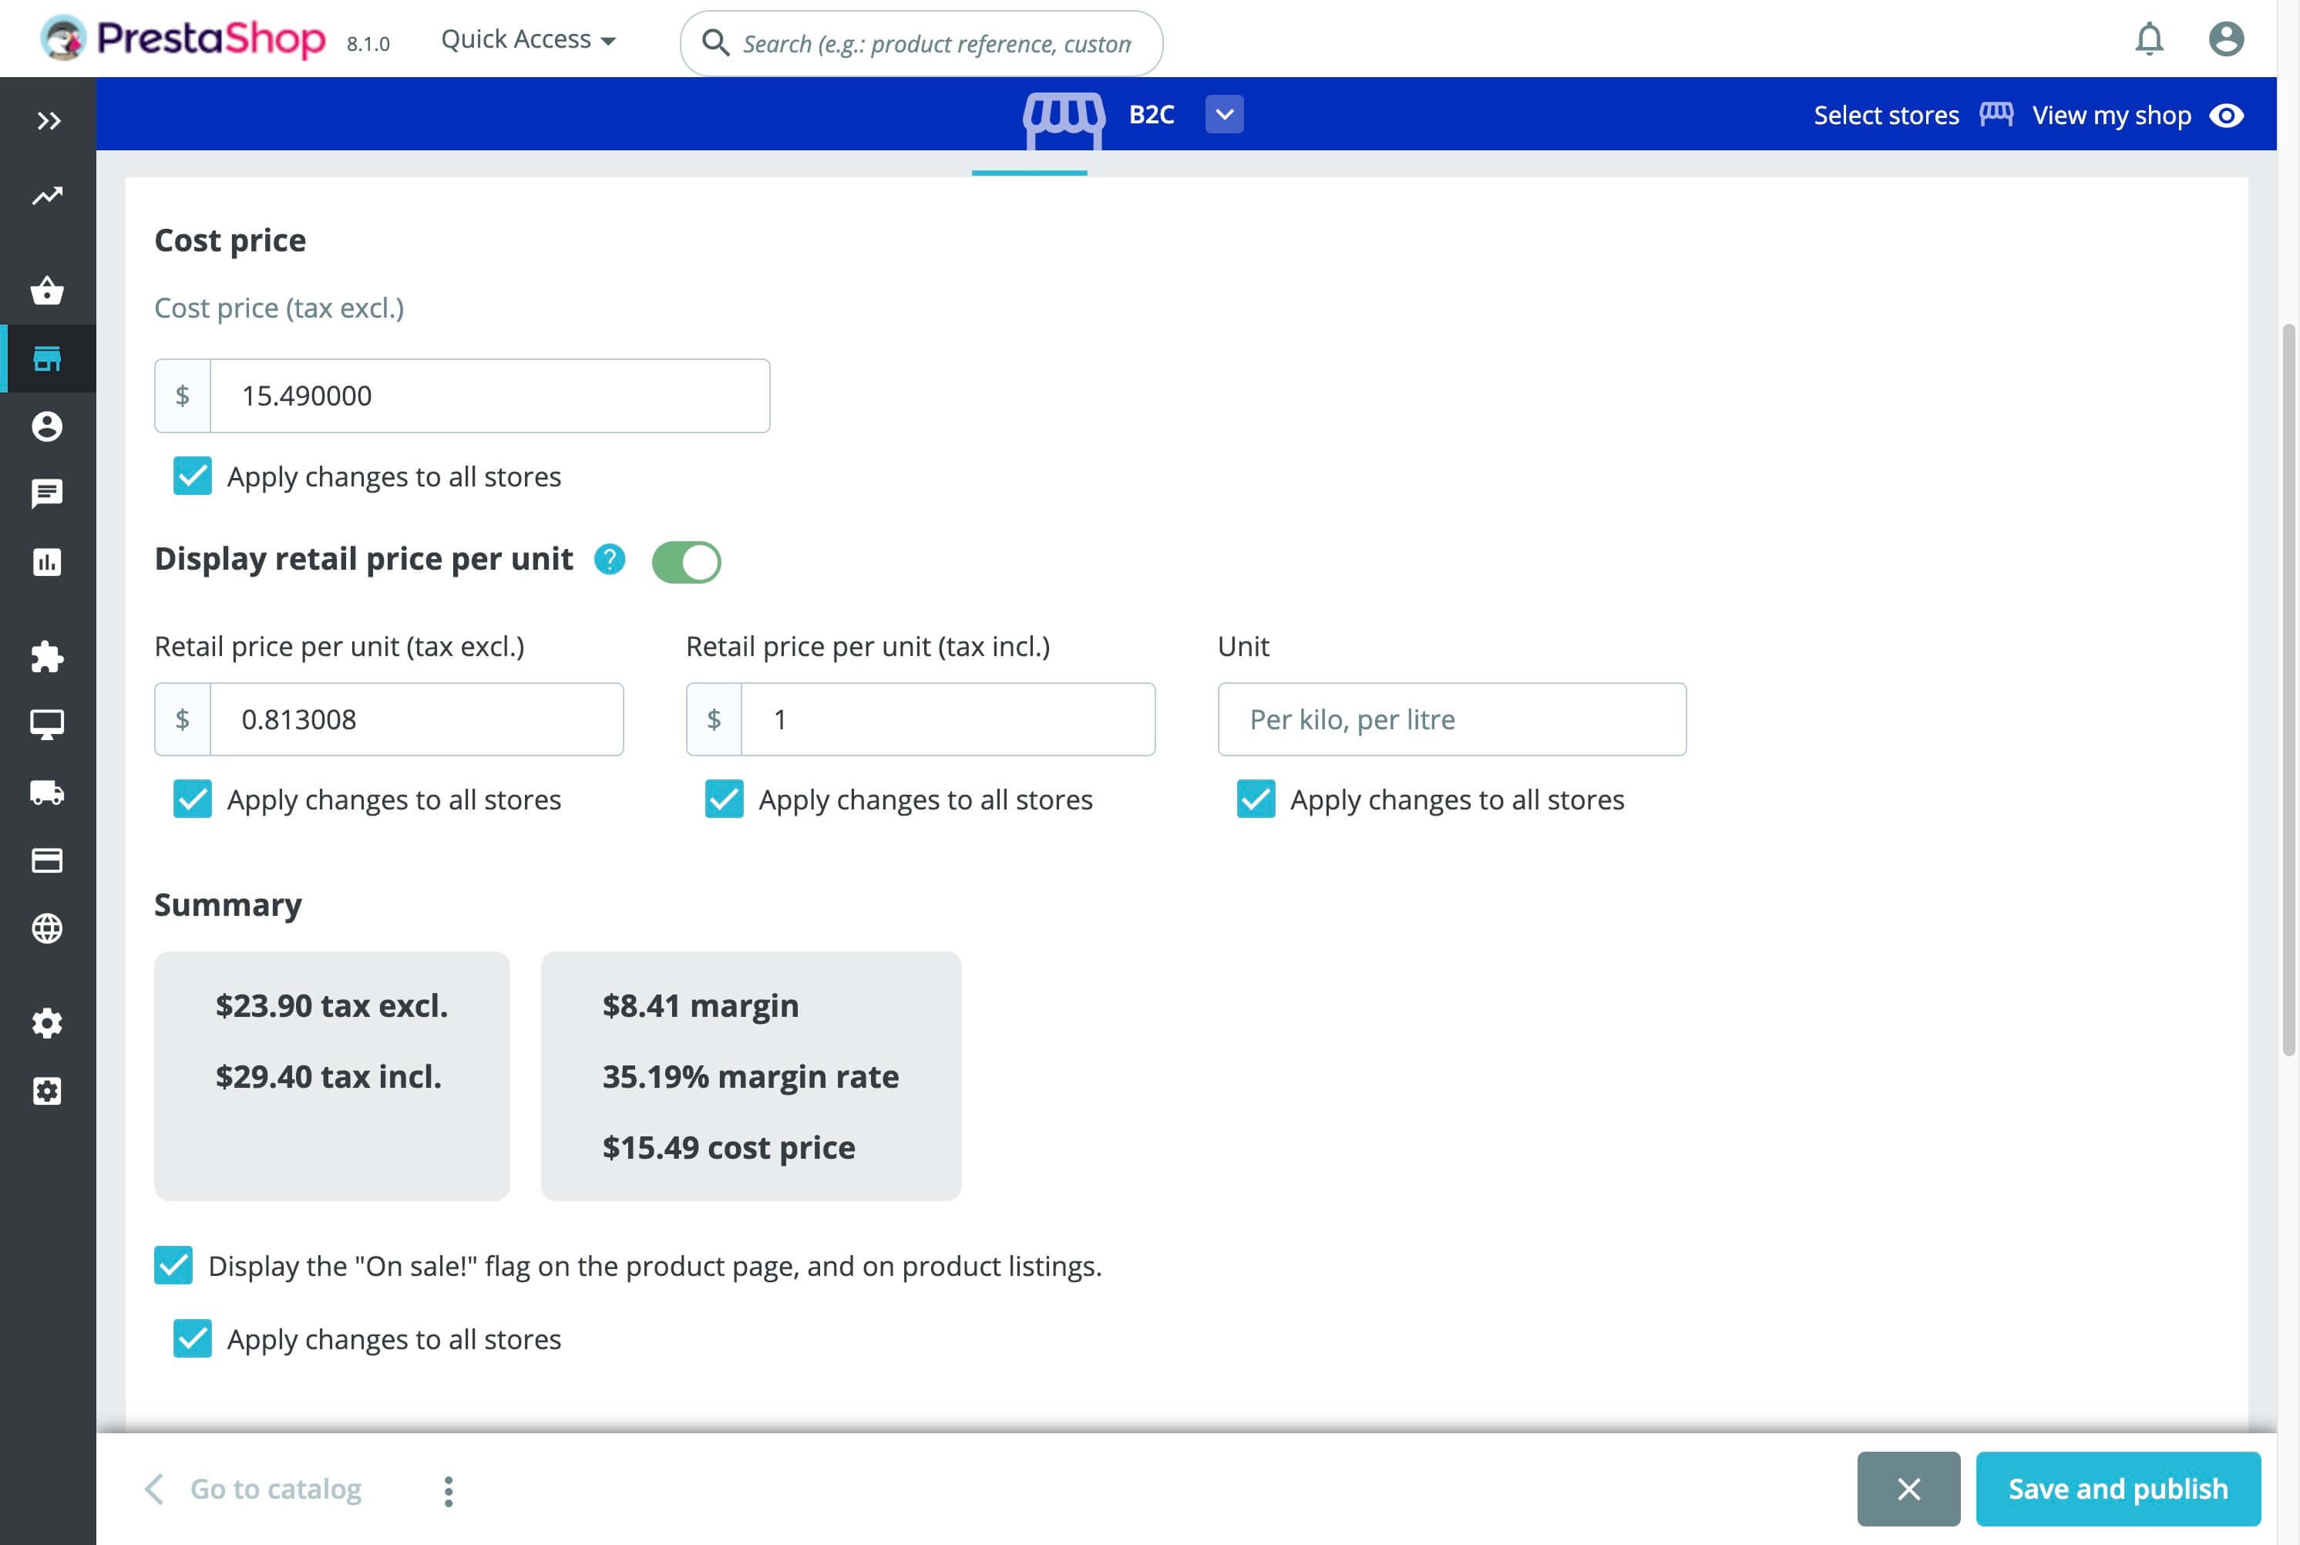This screenshot has width=2300, height=1545.
Task: Open International globe icon in sidebar
Action: [47, 928]
